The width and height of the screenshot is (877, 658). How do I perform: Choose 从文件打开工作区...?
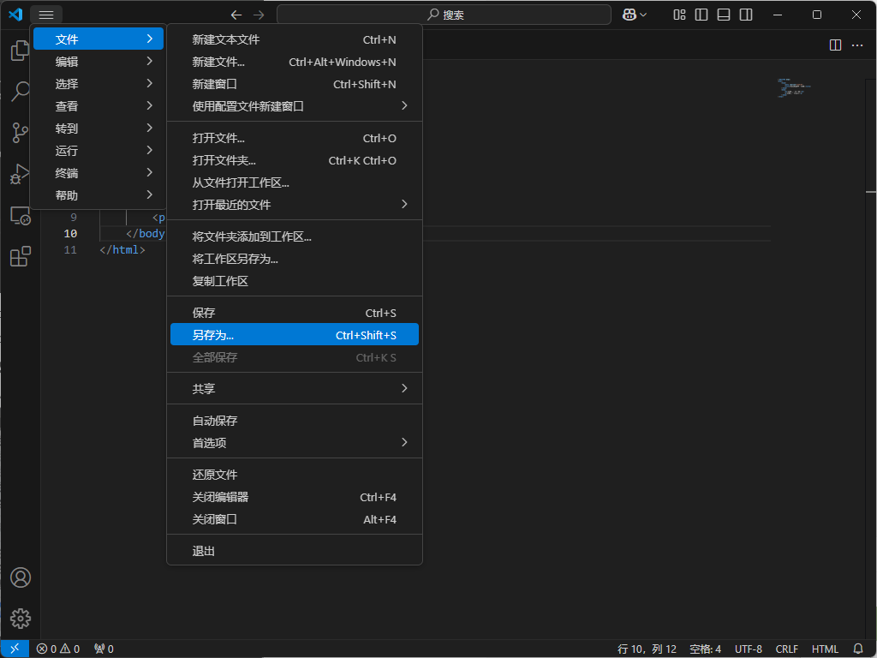click(295, 183)
